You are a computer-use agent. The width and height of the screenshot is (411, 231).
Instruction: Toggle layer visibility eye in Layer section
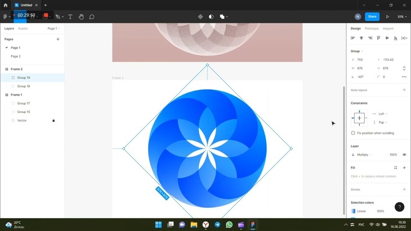tap(404, 155)
